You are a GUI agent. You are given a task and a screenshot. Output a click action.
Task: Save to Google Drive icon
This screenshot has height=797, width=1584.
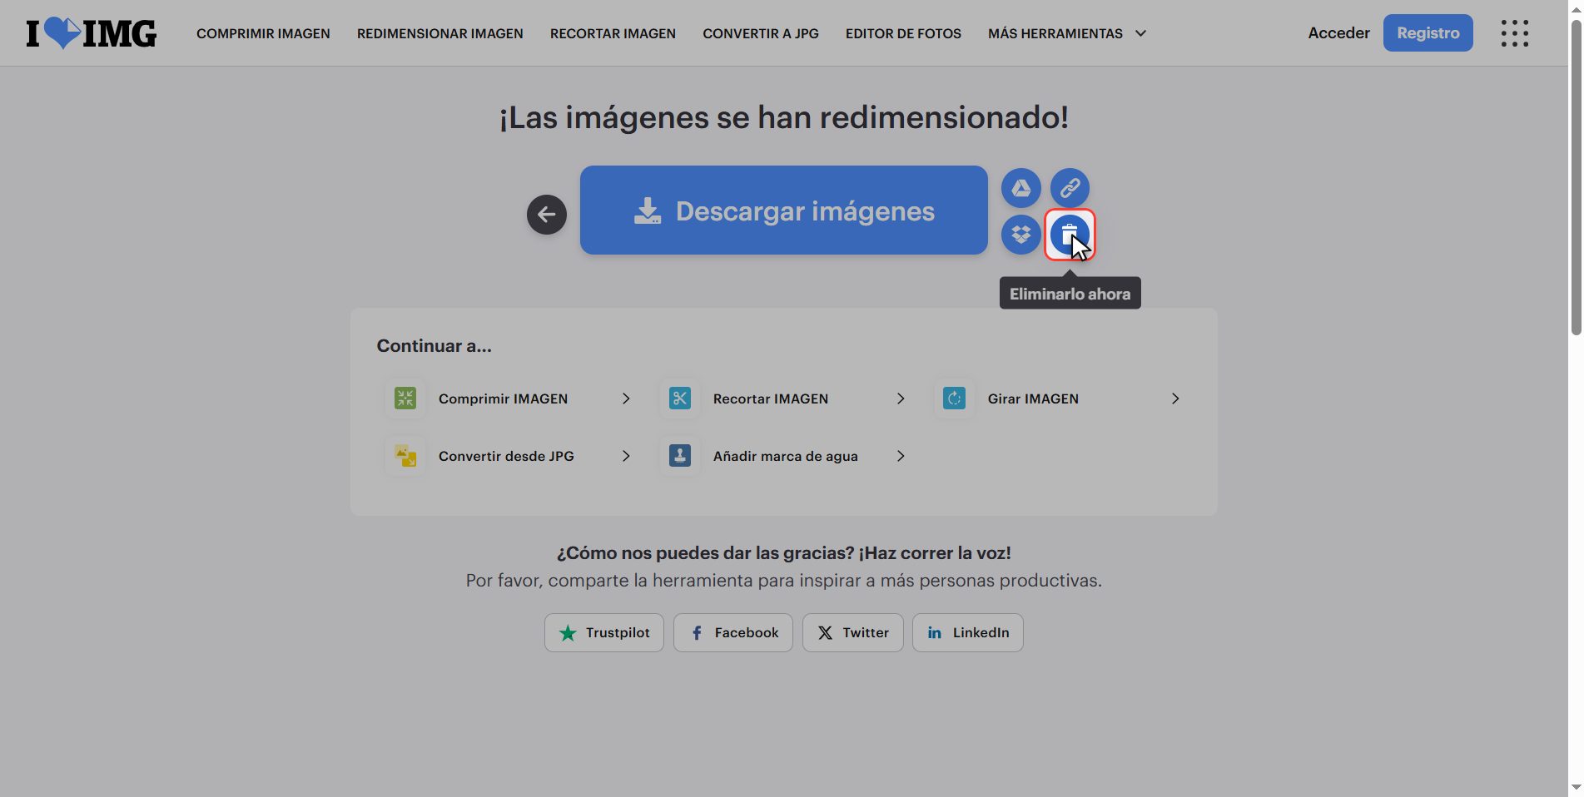coord(1021,188)
